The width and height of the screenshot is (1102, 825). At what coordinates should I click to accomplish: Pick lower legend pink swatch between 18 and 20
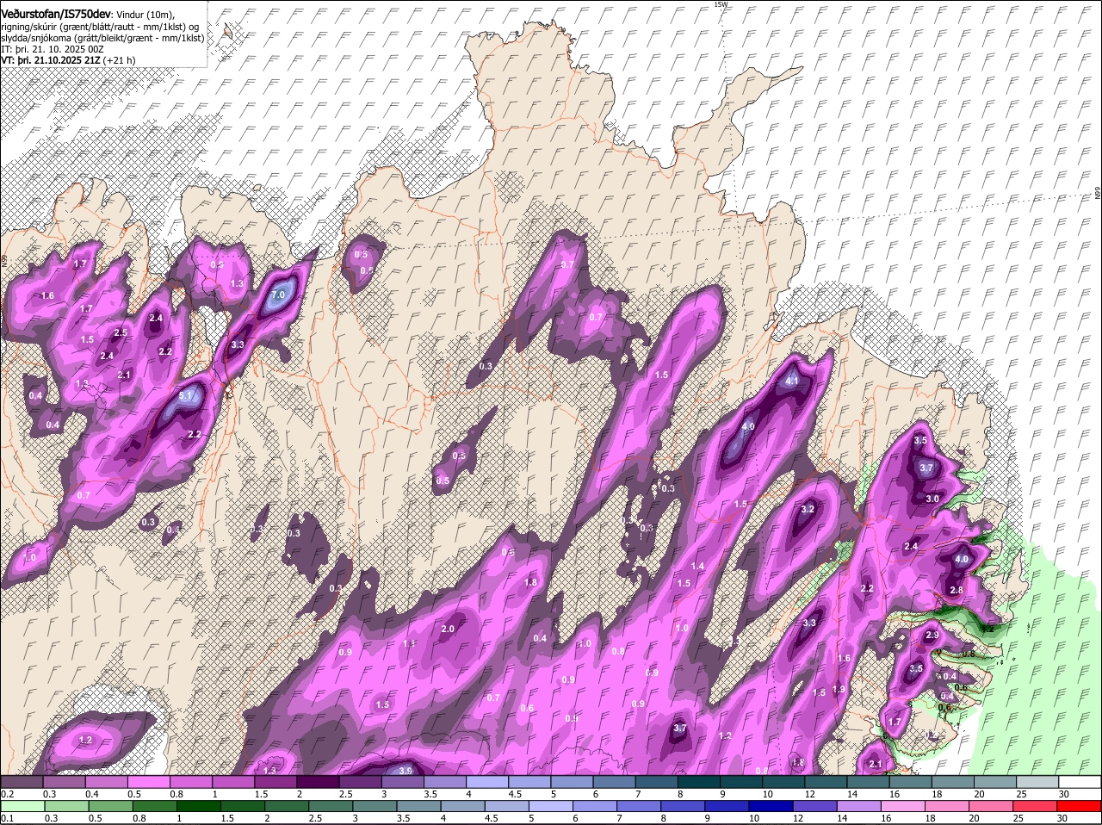(x=946, y=806)
